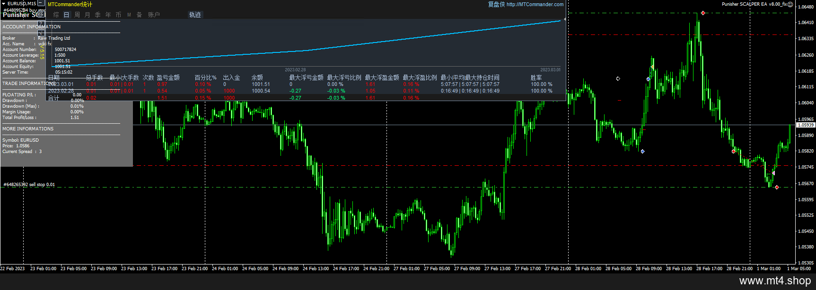Image resolution: width=816 pixels, height=290 pixels.
Task: Click the Current Spread value line
Action: pos(22,152)
